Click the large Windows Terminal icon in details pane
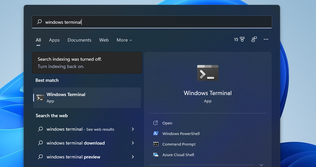 tap(208, 73)
